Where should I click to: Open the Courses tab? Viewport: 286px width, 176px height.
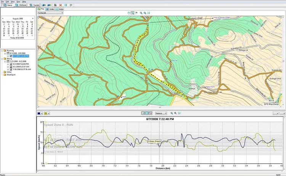point(35,5)
